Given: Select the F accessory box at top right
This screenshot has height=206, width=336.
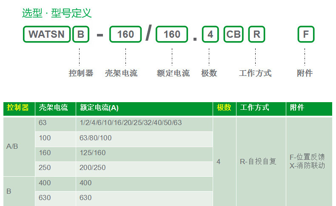Looking at the screenshot, I should click(x=305, y=34).
